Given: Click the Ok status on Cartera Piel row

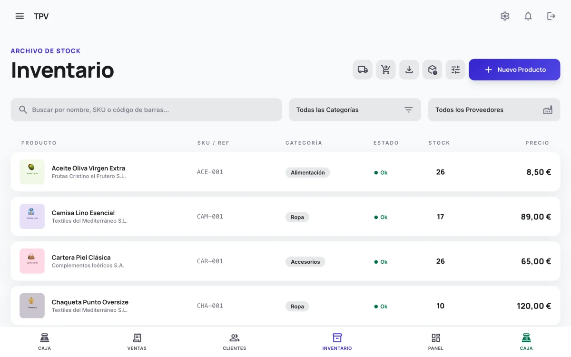Looking at the screenshot, I should 381,262.
